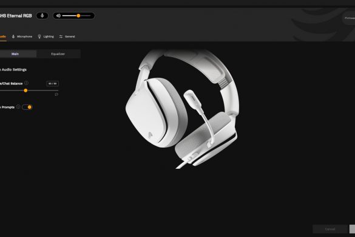Click the grey button next to Cancel
This screenshot has width=355, height=237.
[x=352, y=229]
